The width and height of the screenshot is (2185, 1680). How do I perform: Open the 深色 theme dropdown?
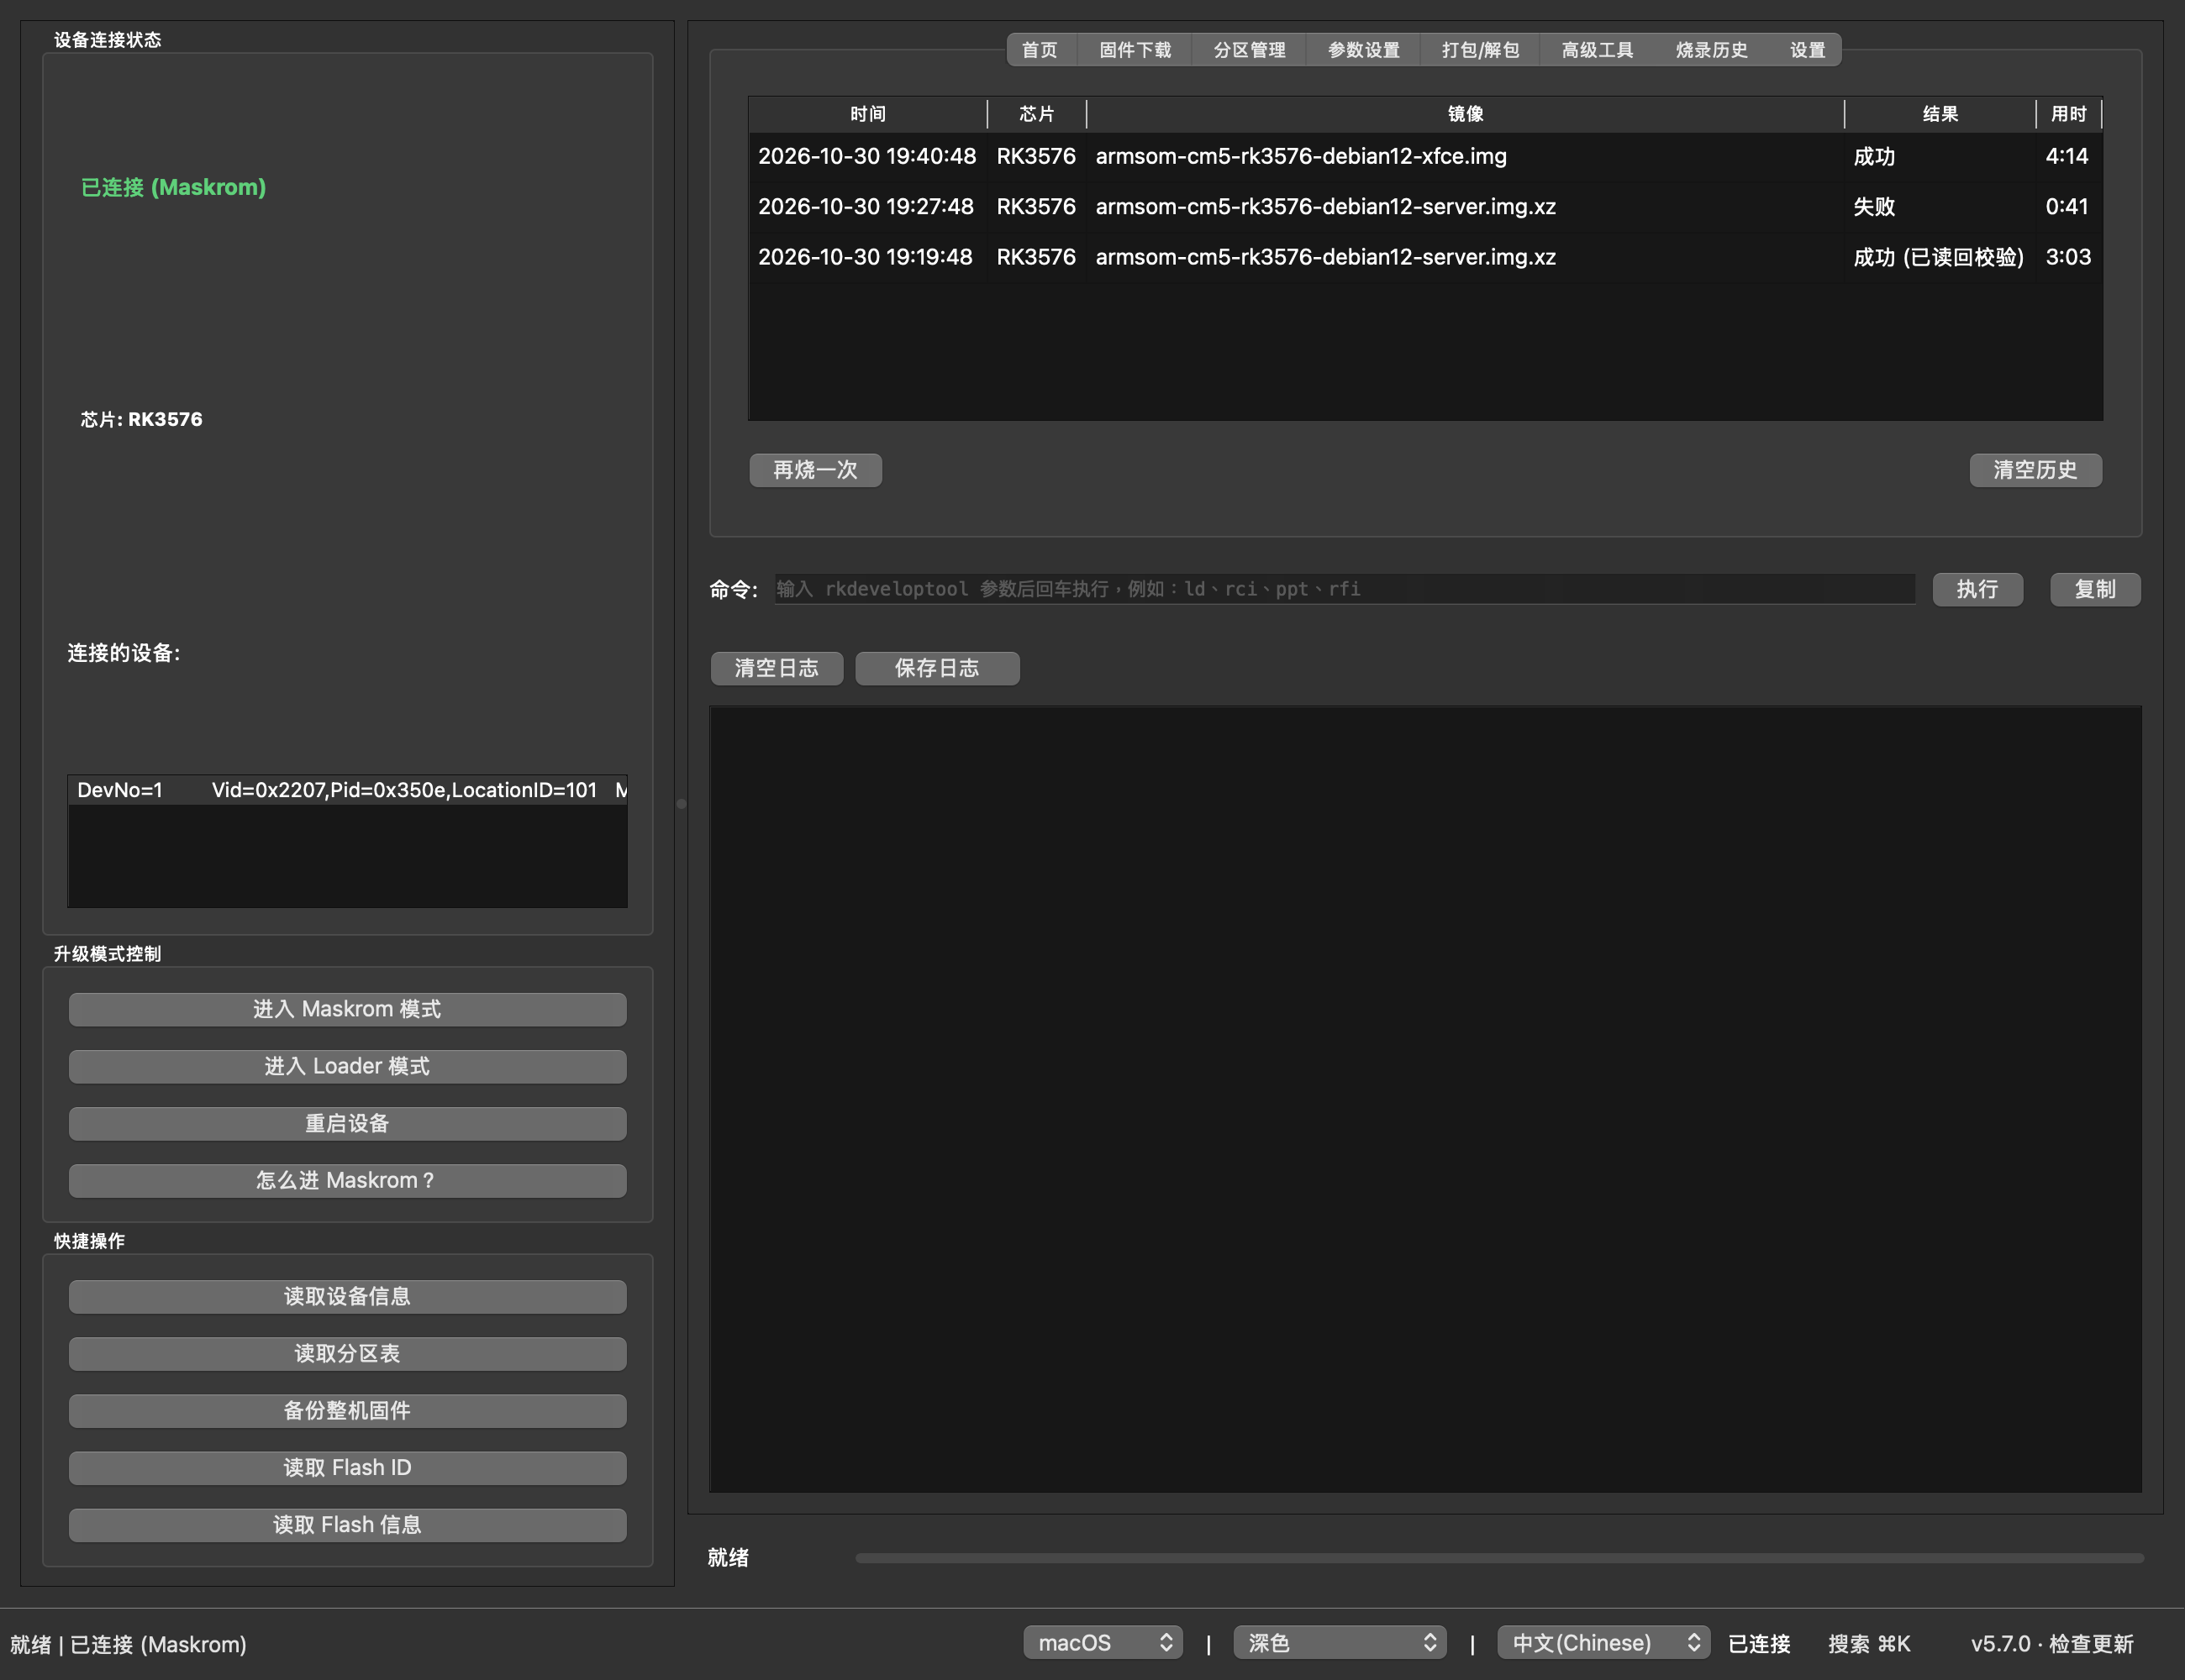point(1340,1642)
